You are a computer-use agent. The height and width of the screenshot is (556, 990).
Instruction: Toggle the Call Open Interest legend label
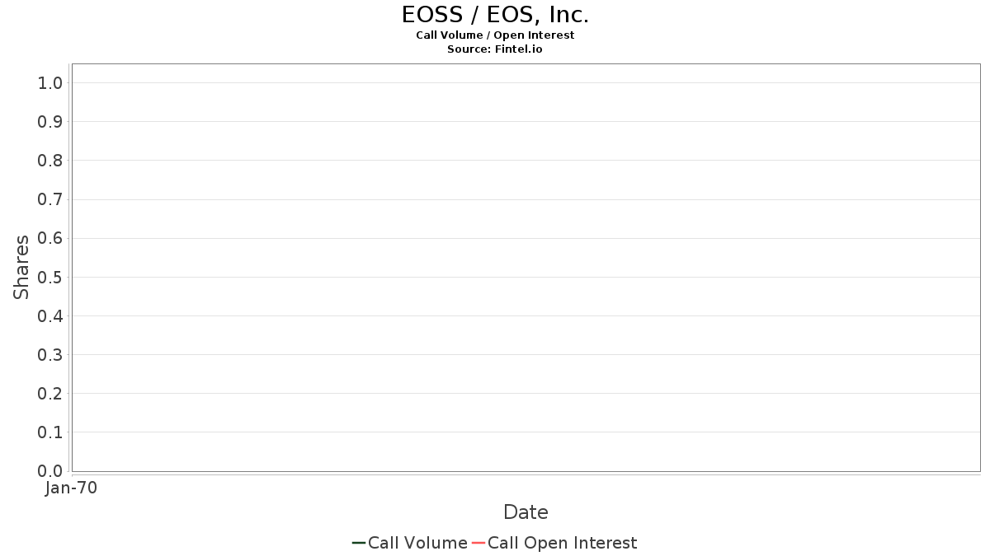pos(562,543)
